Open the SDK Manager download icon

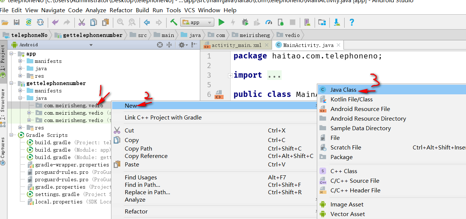point(337,23)
